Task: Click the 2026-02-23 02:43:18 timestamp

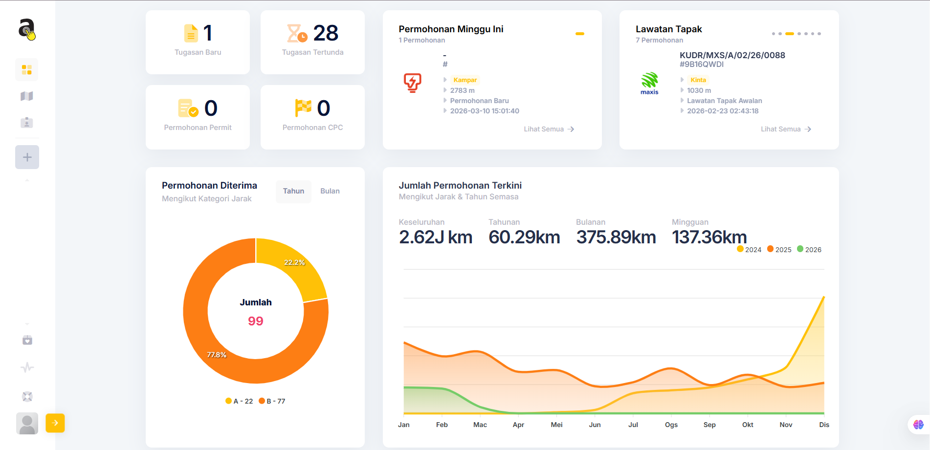Action: click(x=723, y=111)
